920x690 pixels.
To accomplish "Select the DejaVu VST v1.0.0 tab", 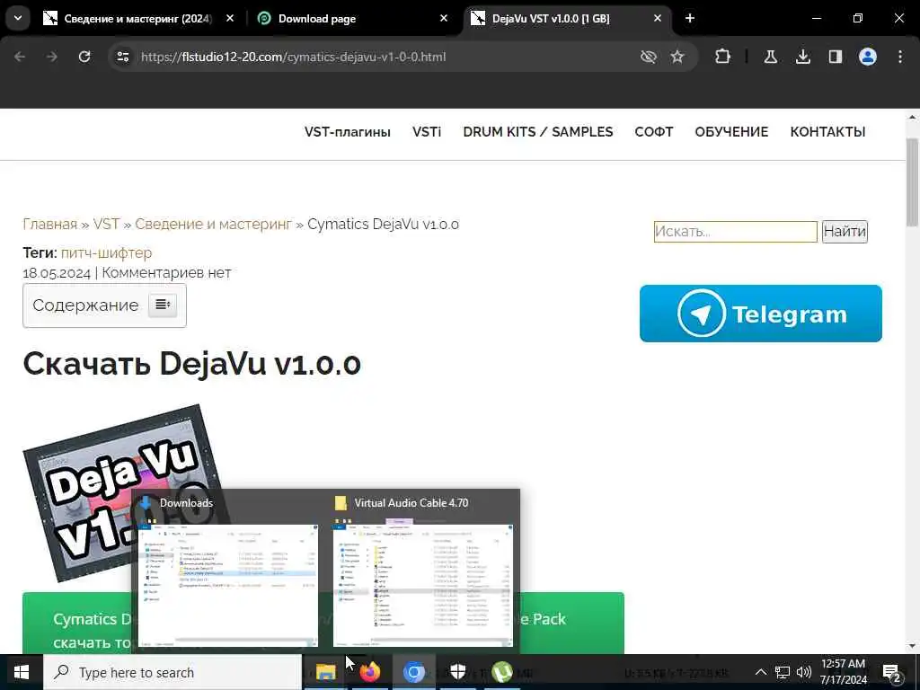I will coord(551,19).
